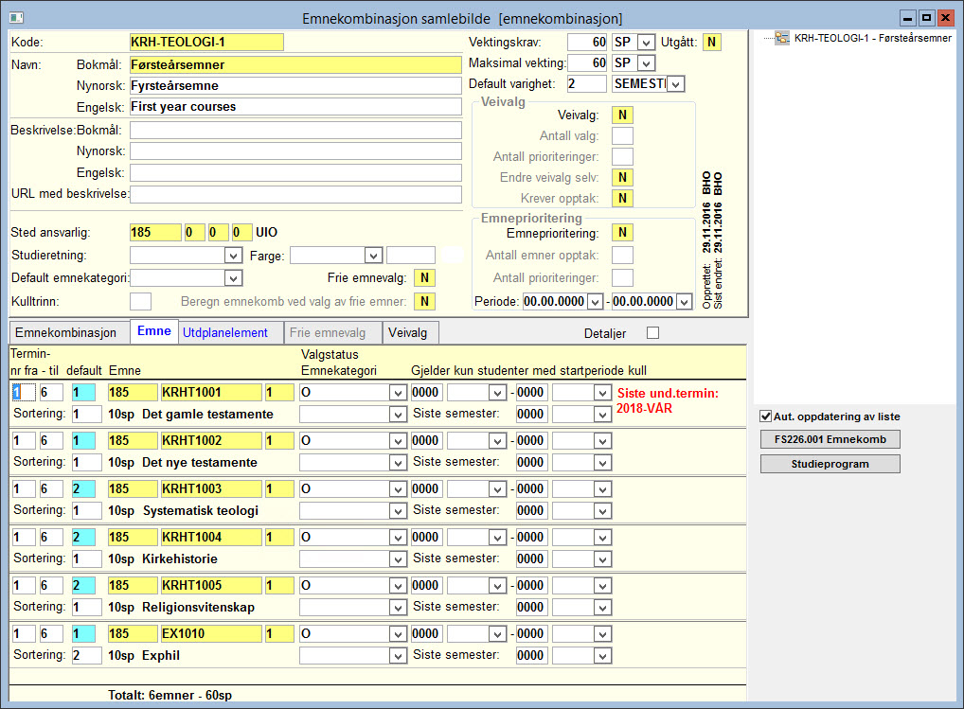This screenshot has width=964, height=709.
Task: Click the application icon in title bar
Action: coord(17,18)
